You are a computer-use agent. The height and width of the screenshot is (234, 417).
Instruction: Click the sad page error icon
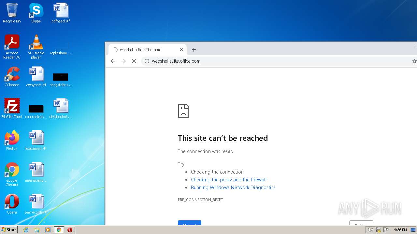point(183,111)
